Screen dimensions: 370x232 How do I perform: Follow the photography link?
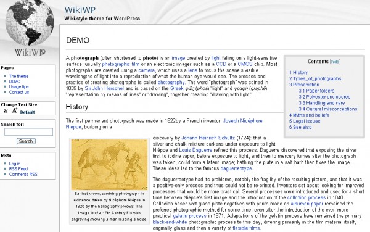pos(171,82)
